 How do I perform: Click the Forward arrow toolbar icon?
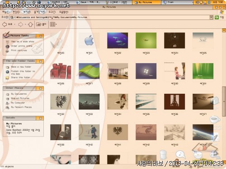pos(21,24)
